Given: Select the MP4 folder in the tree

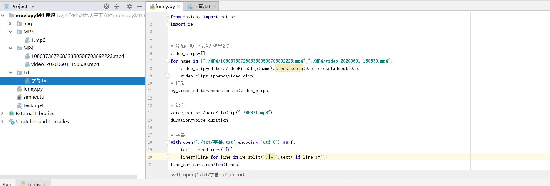Looking at the screenshot, I should [x=28, y=48].
